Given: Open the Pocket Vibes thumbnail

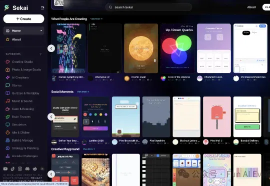Looking at the screenshot, I should (x=217, y=170).
